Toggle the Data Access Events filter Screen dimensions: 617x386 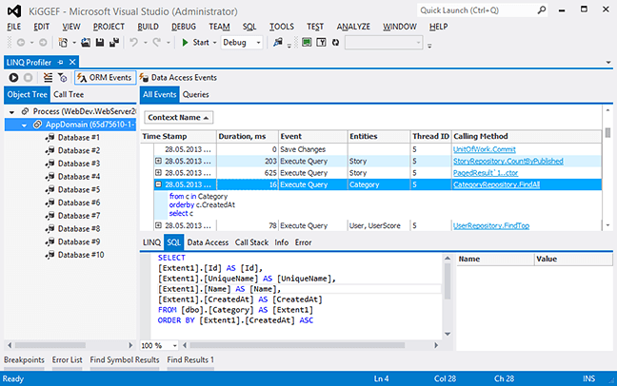(x=178, y=77)
